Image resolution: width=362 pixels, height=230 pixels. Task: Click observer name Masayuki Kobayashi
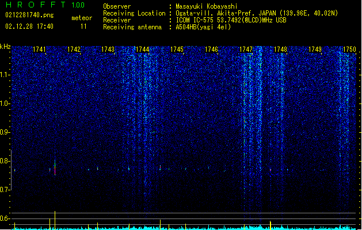[x=207, y=6]
